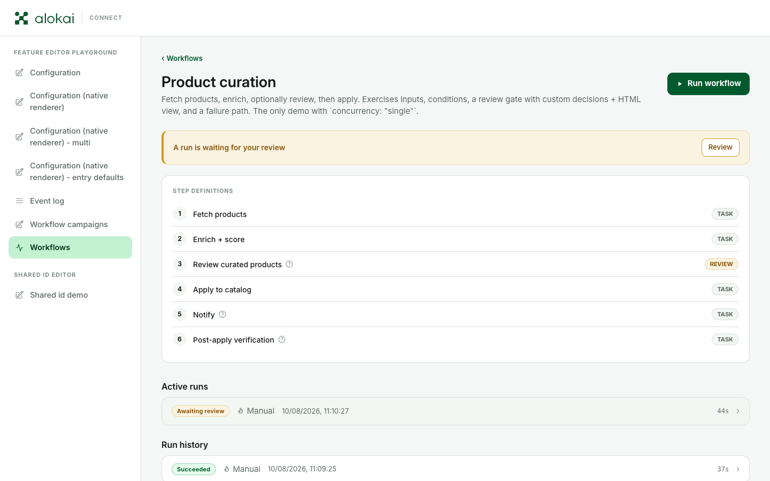
Task: Click manual trigger icon in Succeeded run row
Action: click(x=227, y=469)
